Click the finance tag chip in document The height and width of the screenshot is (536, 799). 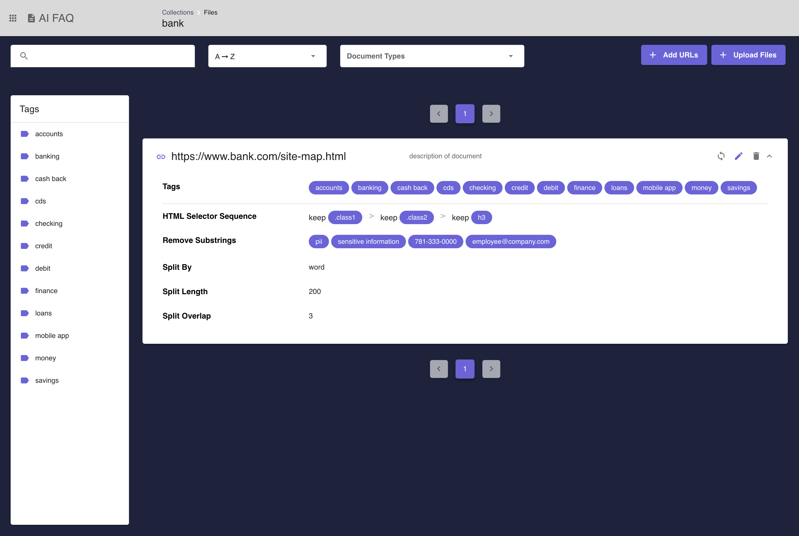(x=584, y=188)
